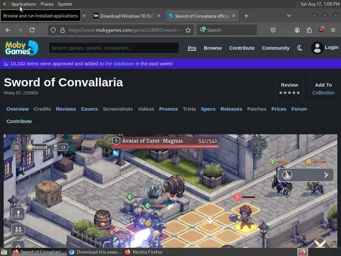The height and width of the screenshot is (256, 341).
Task: Open the Firefox hamburger menu
Action: point(333,30)
